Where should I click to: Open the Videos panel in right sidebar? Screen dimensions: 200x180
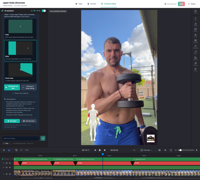tap(195, 12)
